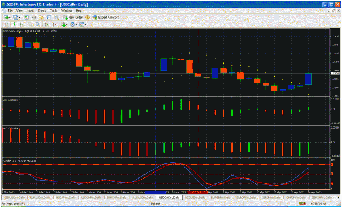
Task: Show the Market Watch window
Action: (27, 18)
